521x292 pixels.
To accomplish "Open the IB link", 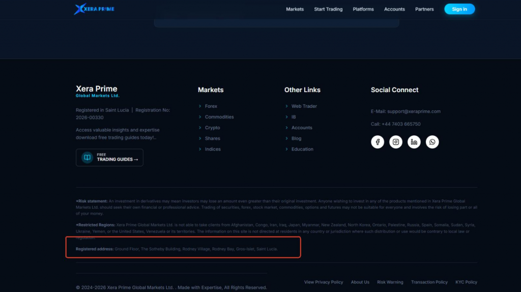I will [x=294, y=117].
